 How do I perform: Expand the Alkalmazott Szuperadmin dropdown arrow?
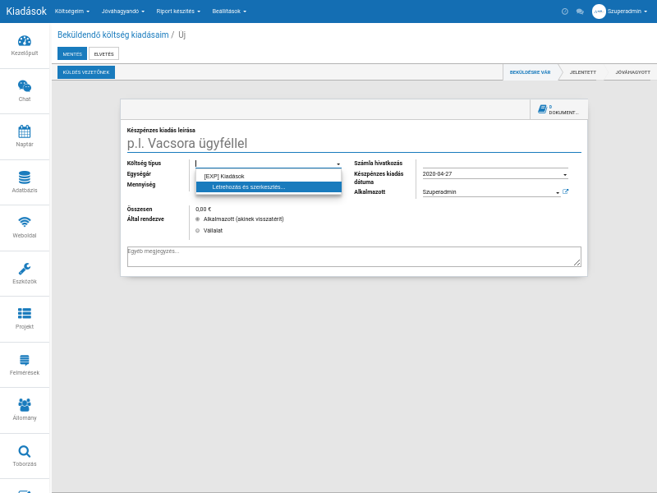click(x=558, y=193)
